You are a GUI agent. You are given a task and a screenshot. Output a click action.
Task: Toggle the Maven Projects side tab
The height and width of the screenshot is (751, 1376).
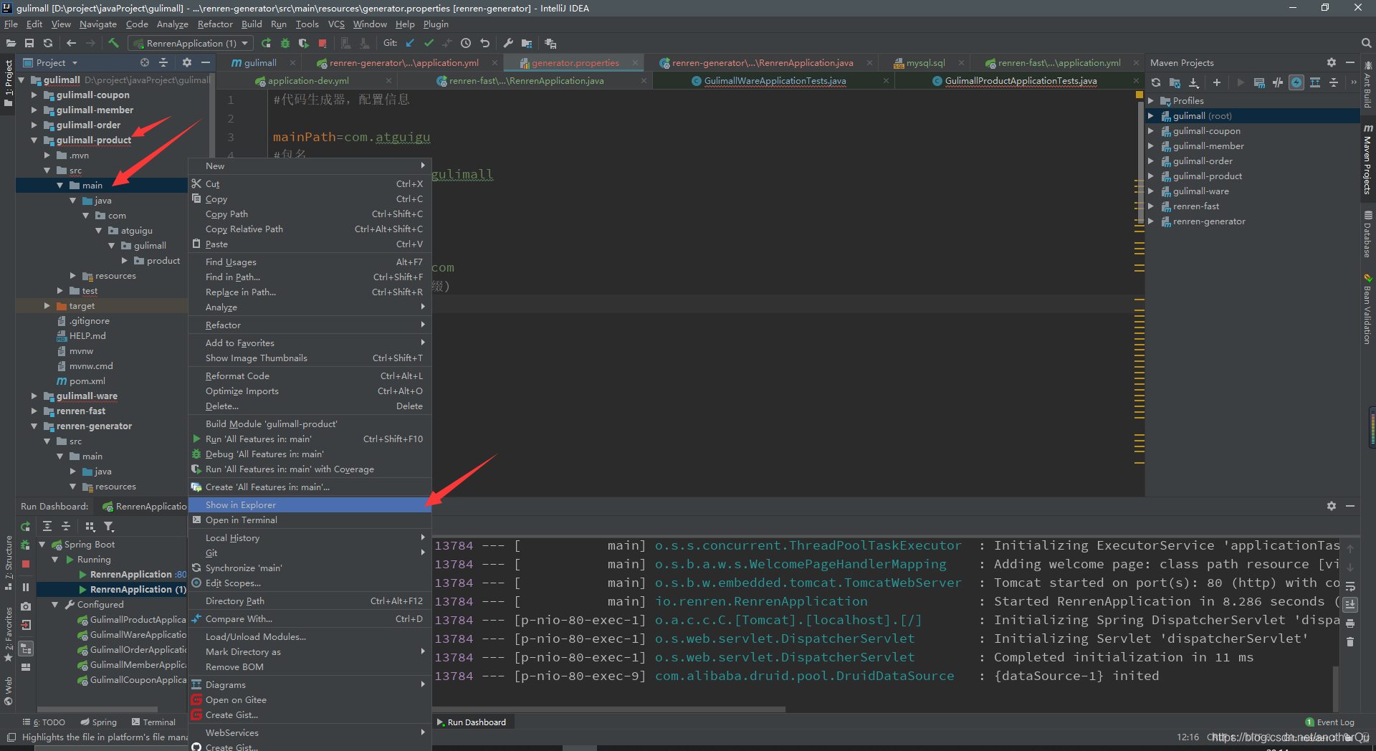[x=1367, y=159]
